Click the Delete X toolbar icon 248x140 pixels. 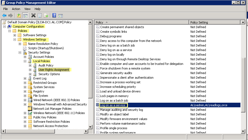[x=33, y=15]
